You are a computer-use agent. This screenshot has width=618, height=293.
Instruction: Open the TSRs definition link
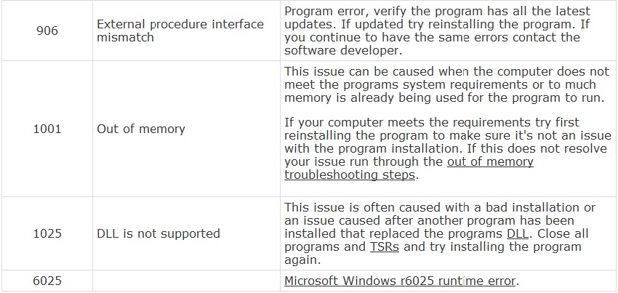point(385,247)
